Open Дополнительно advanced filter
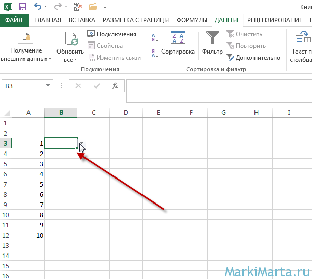Screen dimensions: 312x279 point(253,58)
